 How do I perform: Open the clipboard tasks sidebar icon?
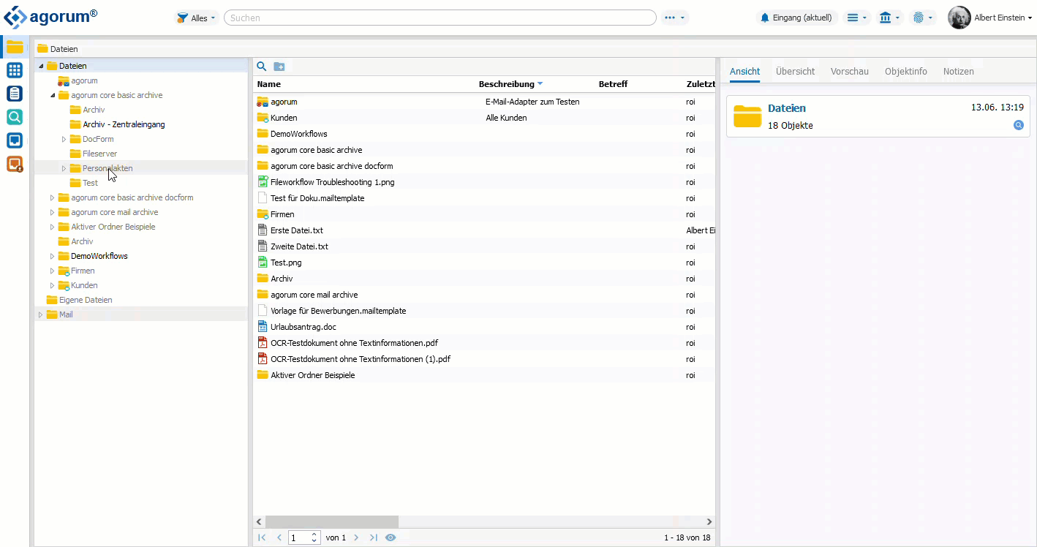[x=15, y=94]
